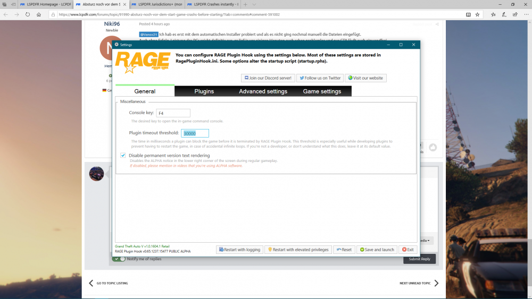
Task: Open the Game settings tab
Action: (322, 91)
